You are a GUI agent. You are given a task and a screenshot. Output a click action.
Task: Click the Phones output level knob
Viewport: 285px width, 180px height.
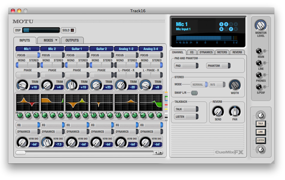pyautogui.click(x=259, y=75)
